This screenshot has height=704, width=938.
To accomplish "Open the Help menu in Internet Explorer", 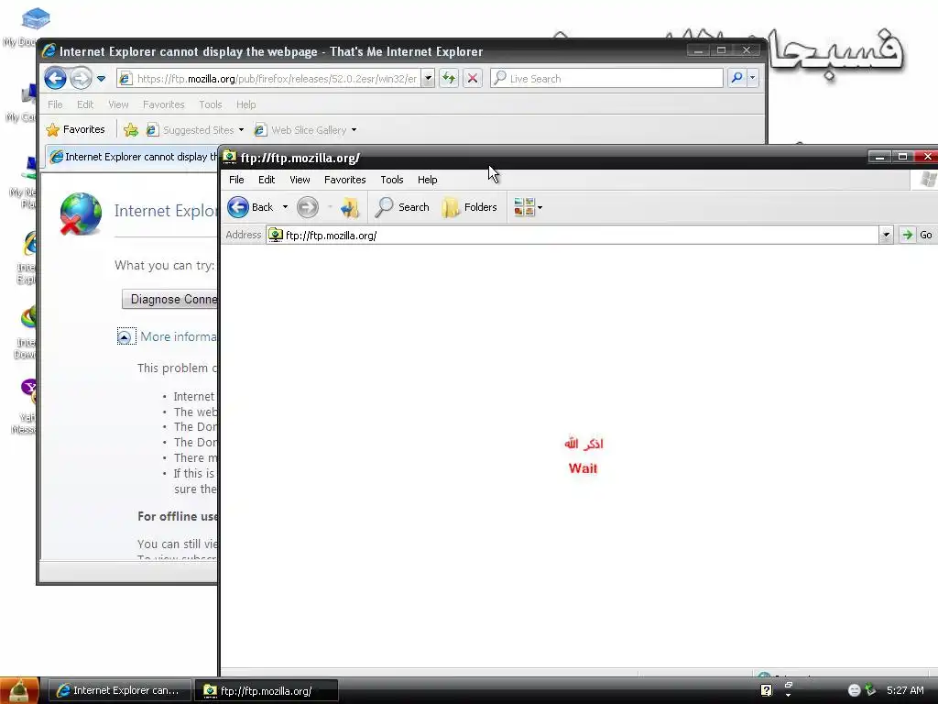I will click(245, 104).
